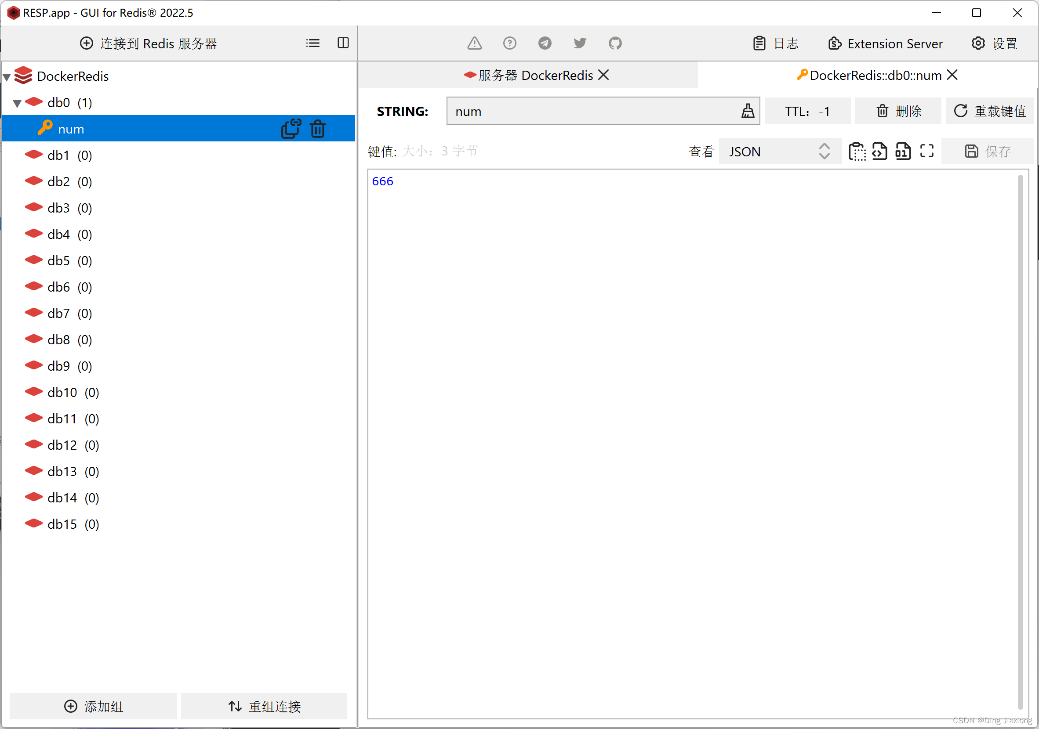This screenshot has width=1039, height=729.
Task: Open the JSON view format dropdown
Action: 780,152
